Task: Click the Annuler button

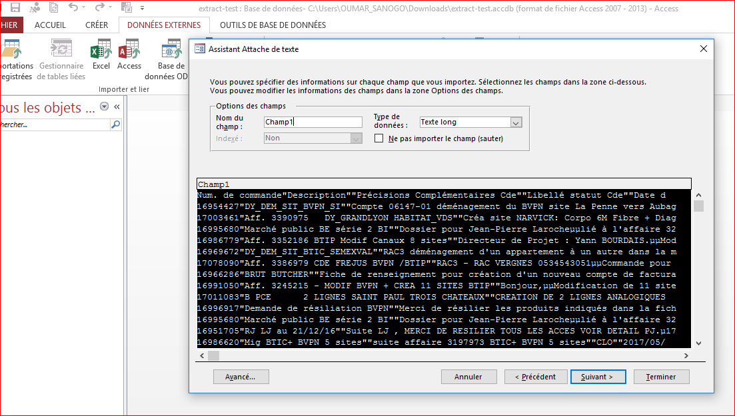Action: point(468,377)
